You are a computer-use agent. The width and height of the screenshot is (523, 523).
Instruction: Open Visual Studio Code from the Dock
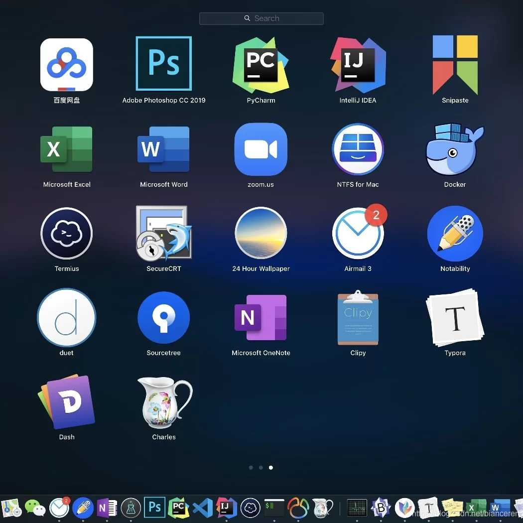click(x=202, y=508)
